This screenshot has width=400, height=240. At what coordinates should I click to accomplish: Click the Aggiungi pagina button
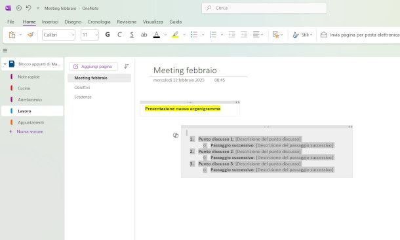93,67
